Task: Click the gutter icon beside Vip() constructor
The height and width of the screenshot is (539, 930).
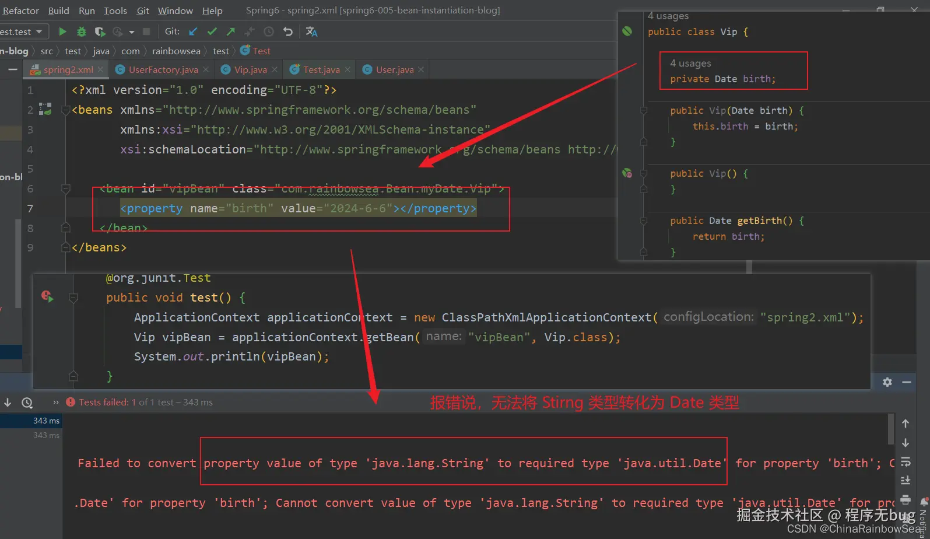Action: (627, 173)
